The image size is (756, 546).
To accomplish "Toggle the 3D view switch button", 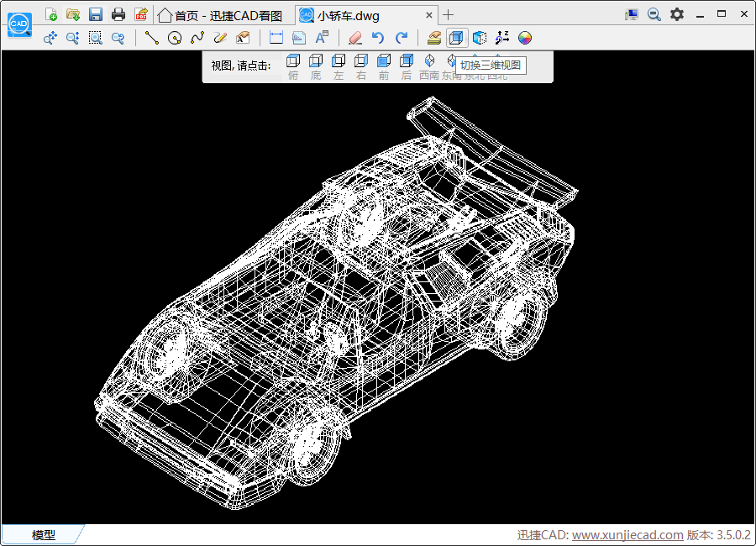I will point(457,38).
